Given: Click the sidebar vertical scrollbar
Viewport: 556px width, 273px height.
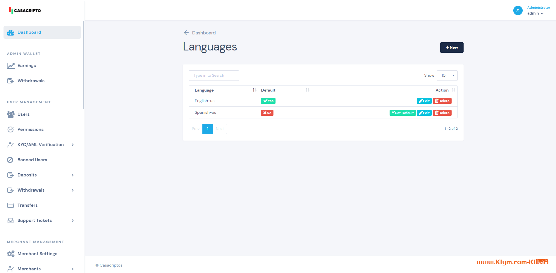Looking at the screenshot, I should [83, 65].
